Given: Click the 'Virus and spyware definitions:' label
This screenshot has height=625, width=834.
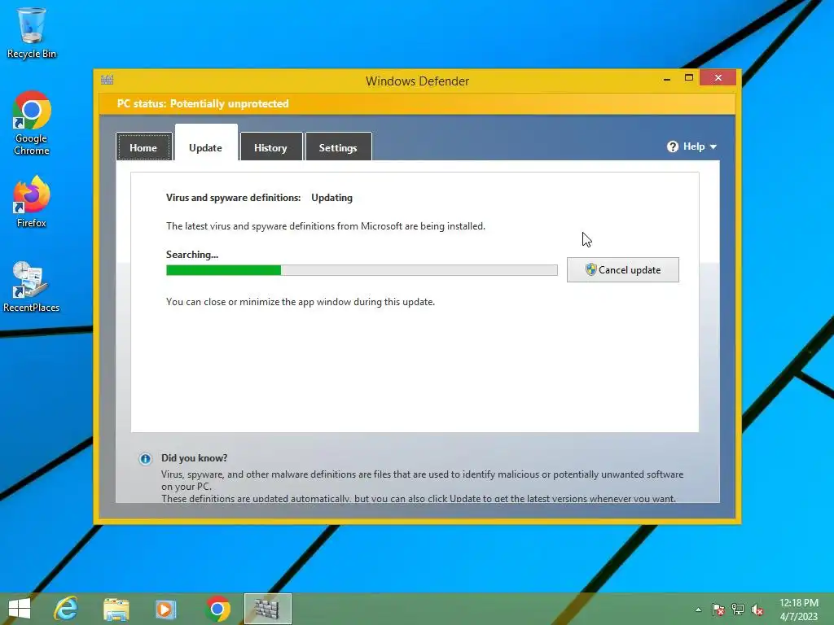Looking at the screenshot, I should (x=233, y=198).
